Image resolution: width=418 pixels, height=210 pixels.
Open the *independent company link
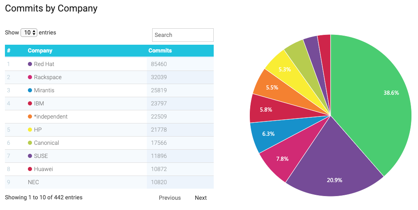tap(50, 116)
